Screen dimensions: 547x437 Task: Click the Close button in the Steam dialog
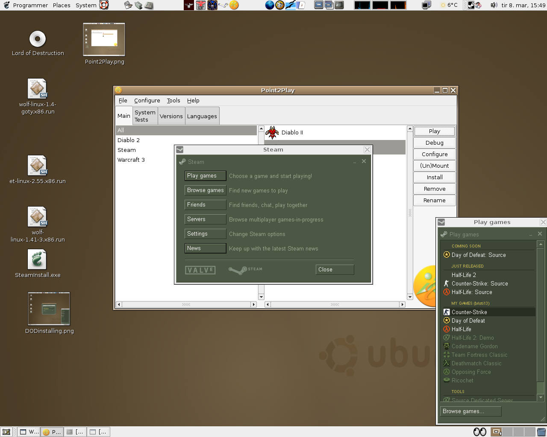[335, 270]
